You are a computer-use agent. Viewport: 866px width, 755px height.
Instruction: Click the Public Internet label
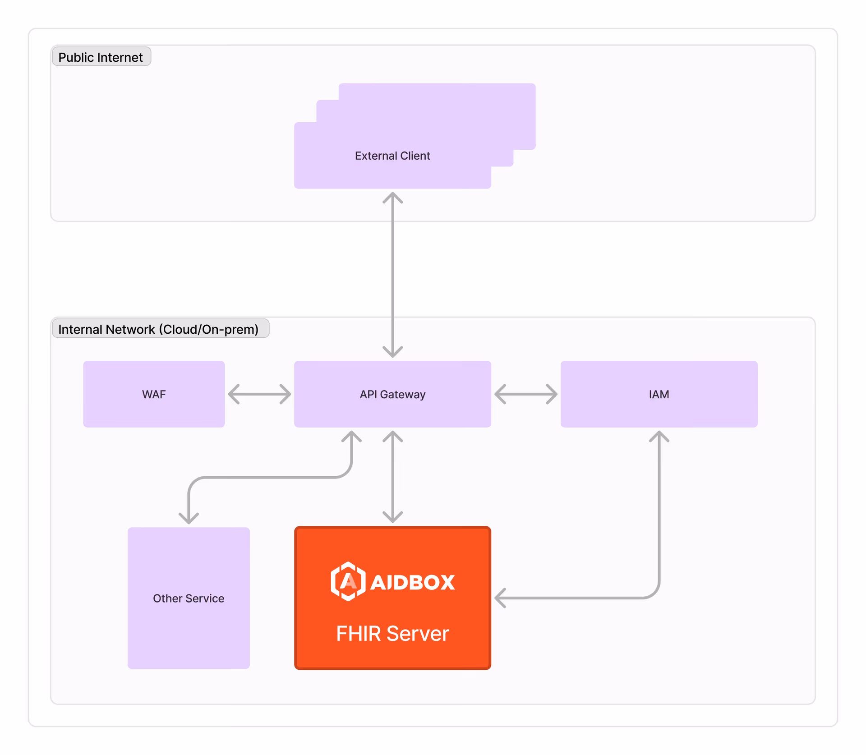pyautogui.click(x=101, y=57)
